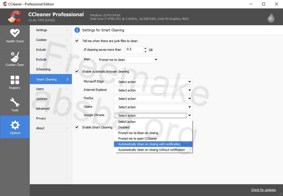Close the CCleaner window

coord(276,4)
